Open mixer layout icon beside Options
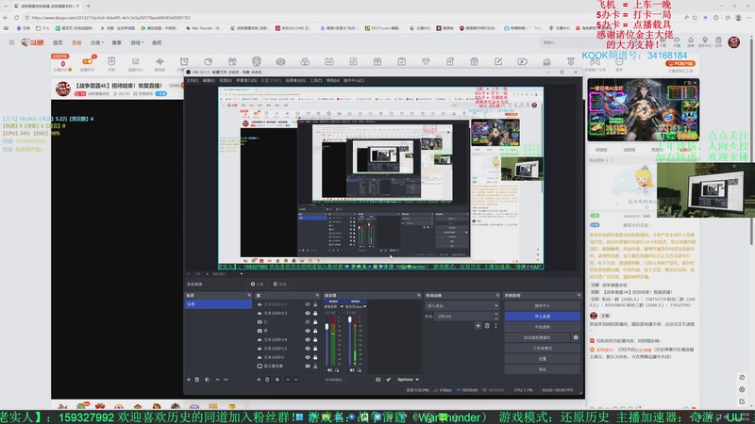This screenshot has width=755, height=424. pyautogui.click(x=378, y=380)
